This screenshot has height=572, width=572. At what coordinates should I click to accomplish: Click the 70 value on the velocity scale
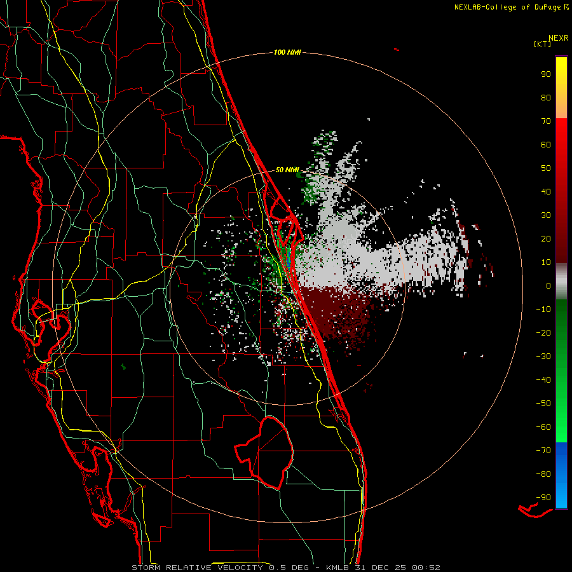point(546,121)
